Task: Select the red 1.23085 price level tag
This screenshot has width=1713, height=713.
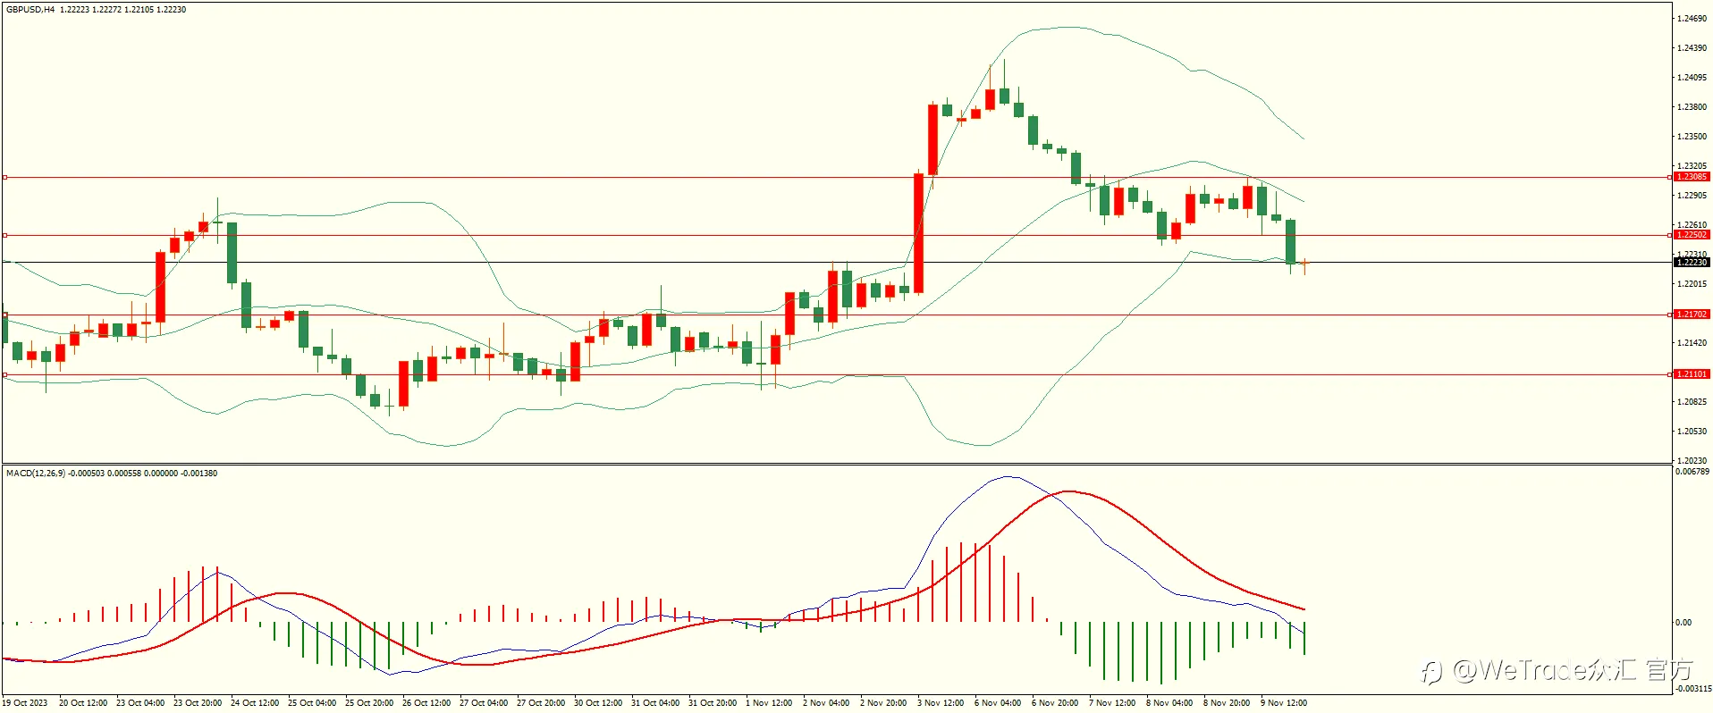Action: pos(1692,177)
